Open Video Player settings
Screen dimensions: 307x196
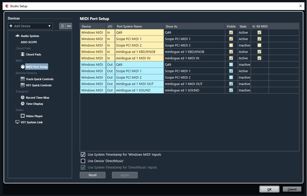[34, 116]
